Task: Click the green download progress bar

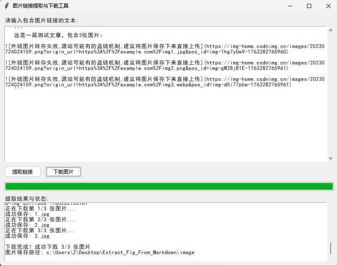Action: (169, 186)
